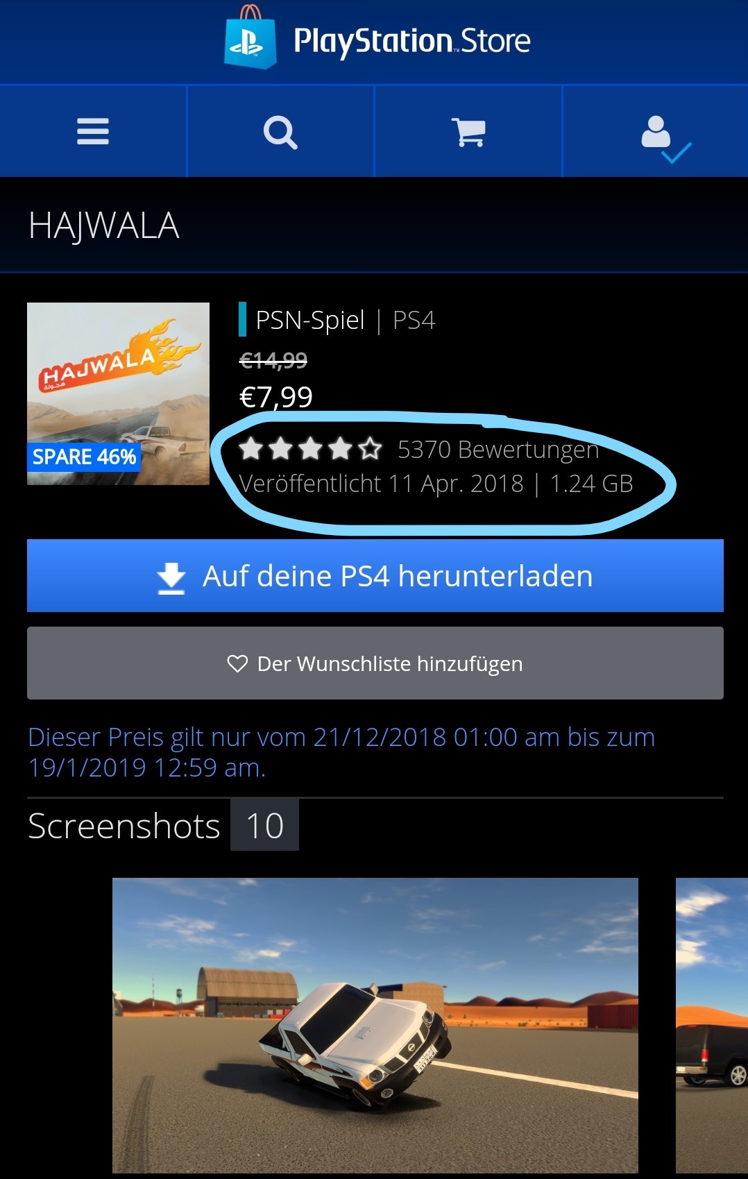Click the download arrow icon

point(171,578)
